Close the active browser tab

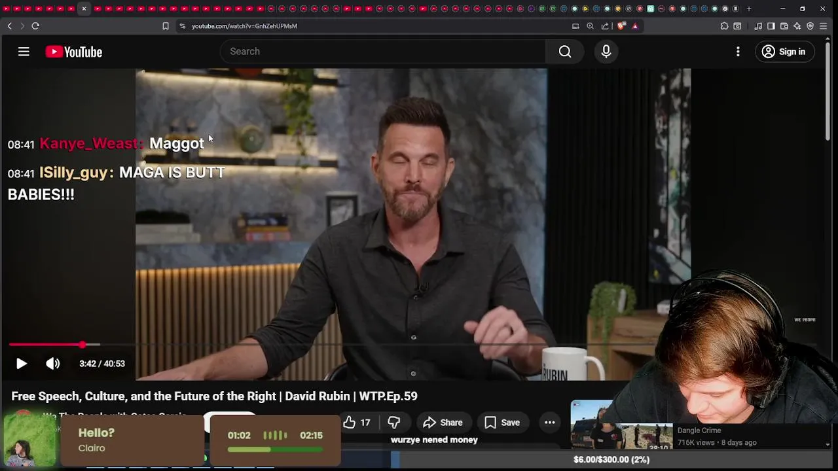[84, 9]
